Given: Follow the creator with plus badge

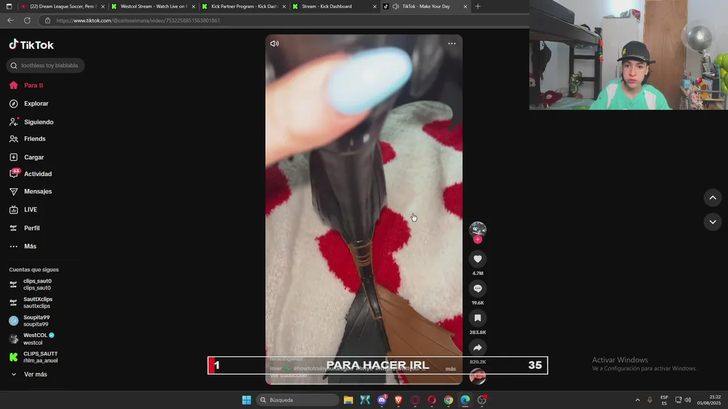Looking at the screenshot, I should click(478, 240).
